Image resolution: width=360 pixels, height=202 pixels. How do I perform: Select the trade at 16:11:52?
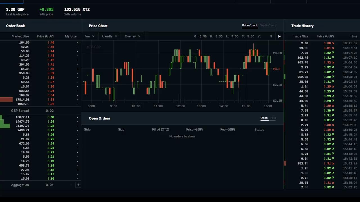pos(322,43)
